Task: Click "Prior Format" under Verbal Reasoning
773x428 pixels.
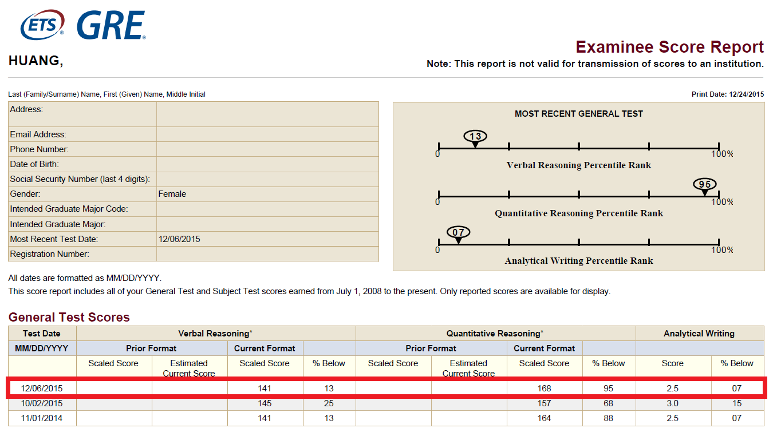Action: click(x=152, y=348)
